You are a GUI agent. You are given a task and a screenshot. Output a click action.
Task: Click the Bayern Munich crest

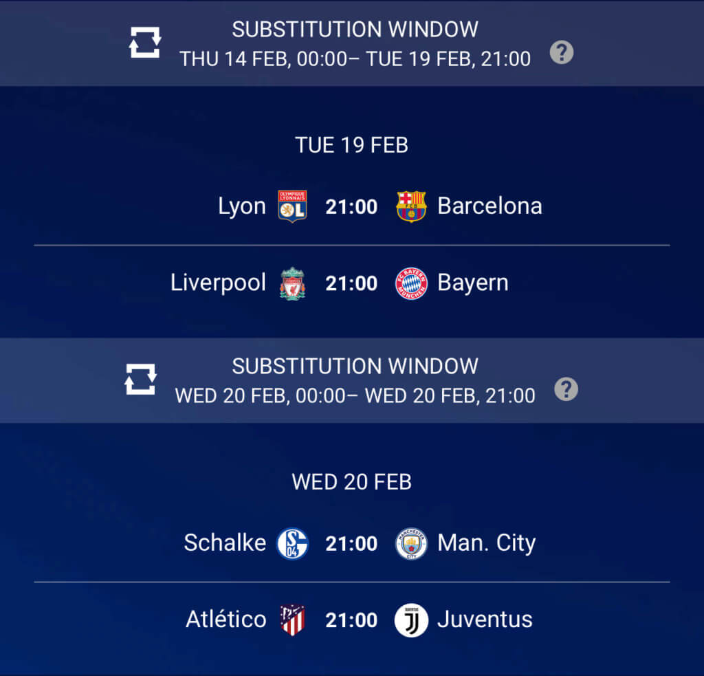pyautogui.click(x=411, y=283)
